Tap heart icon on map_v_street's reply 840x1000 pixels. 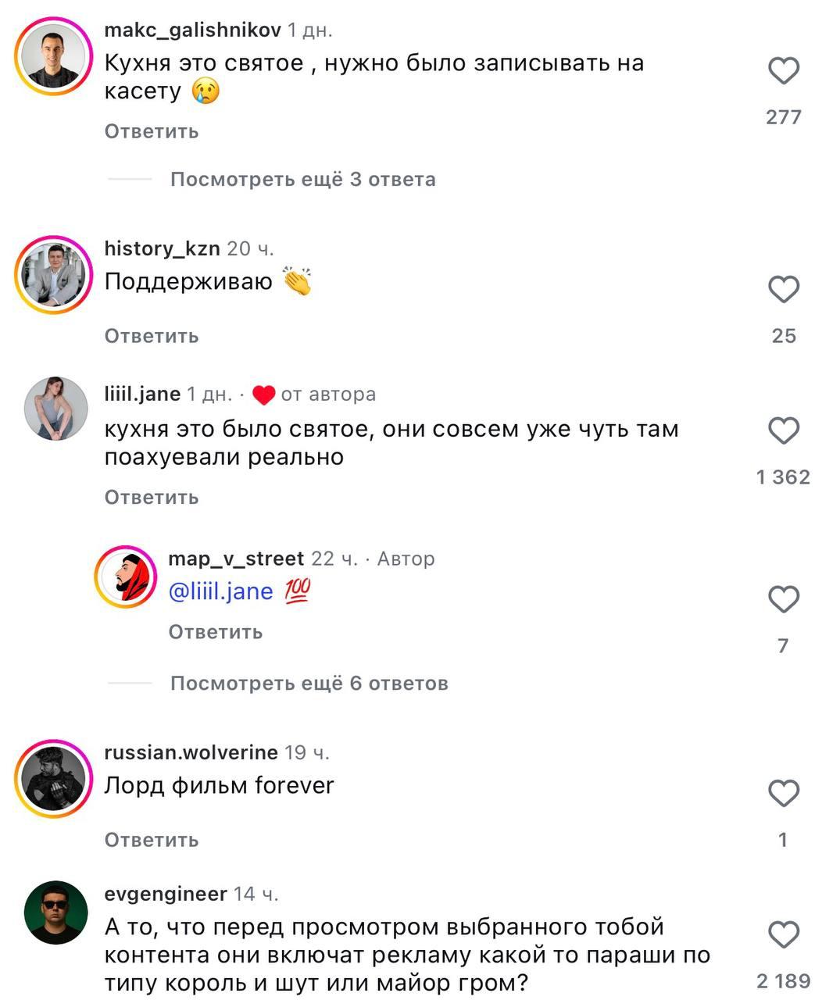coord(783,600)
